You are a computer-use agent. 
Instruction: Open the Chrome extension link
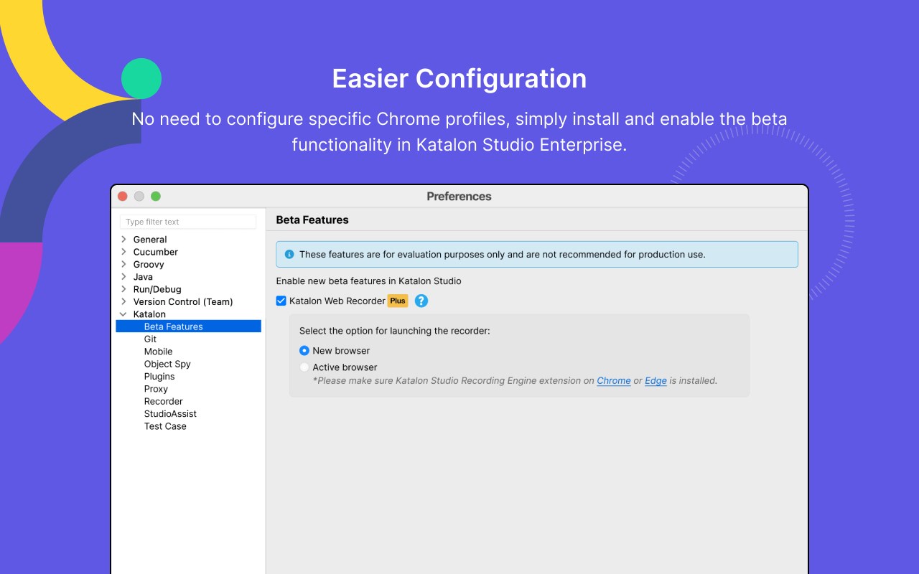(x=613, y=381)
